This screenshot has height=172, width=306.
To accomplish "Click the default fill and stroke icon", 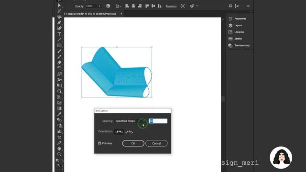I will pos(57,160).
